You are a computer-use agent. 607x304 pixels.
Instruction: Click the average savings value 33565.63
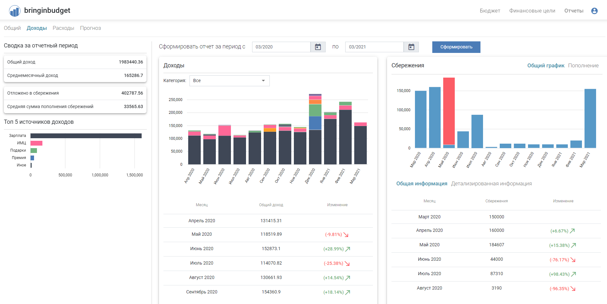[133, 107]
